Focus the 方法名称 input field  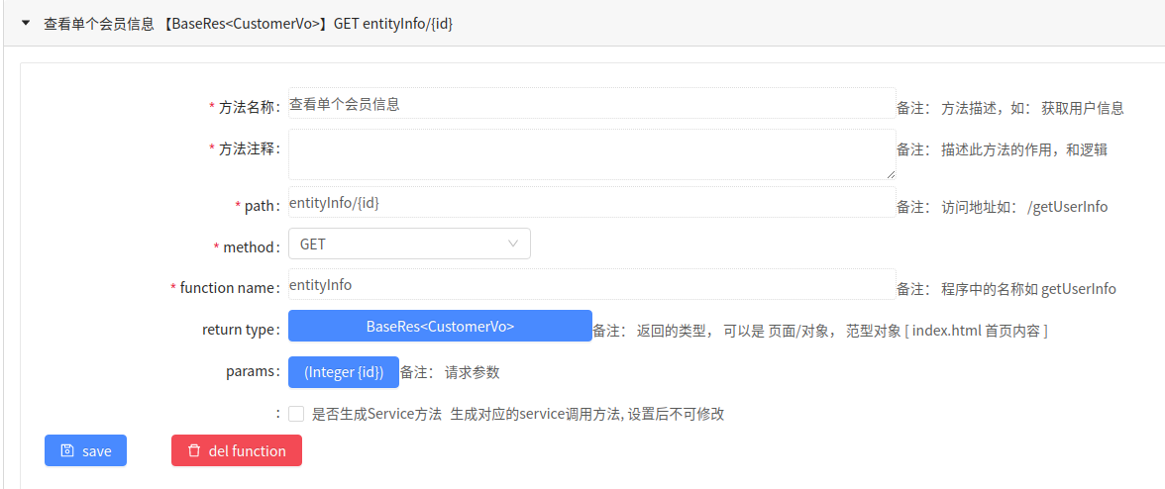coord(592,103)
